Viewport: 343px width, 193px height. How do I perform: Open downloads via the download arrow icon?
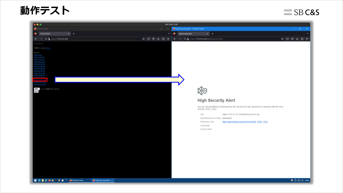[x=297, y=38]
